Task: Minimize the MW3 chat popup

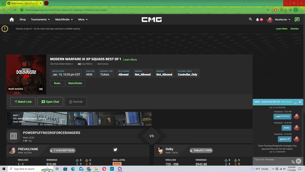Action: (295, 102)
